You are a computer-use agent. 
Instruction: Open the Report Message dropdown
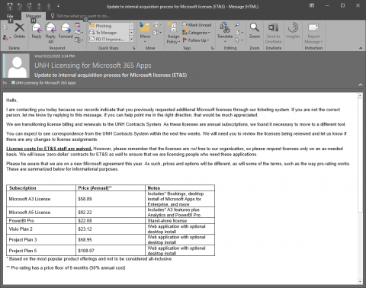click(313, 33)
